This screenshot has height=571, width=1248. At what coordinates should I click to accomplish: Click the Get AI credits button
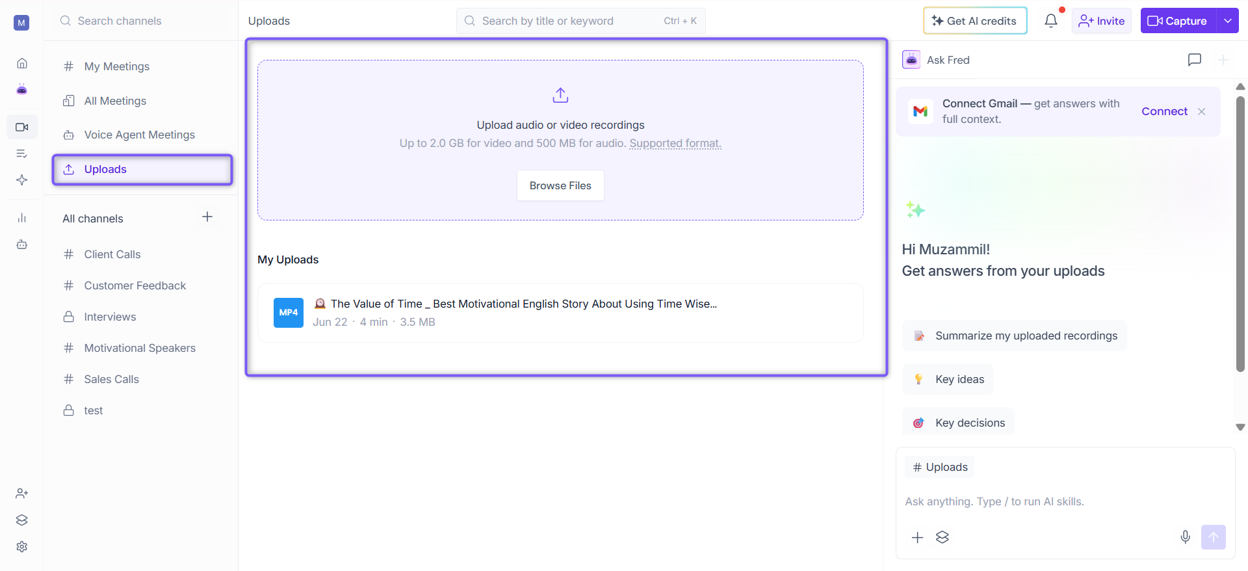(x=975, y=21)
